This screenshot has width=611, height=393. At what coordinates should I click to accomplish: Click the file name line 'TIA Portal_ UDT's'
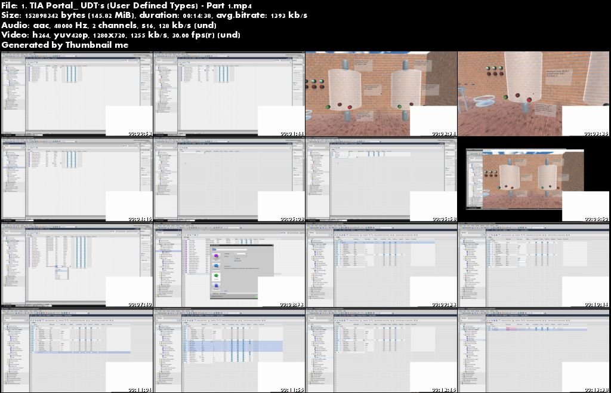pyautogui.click(x=126, y=5)
